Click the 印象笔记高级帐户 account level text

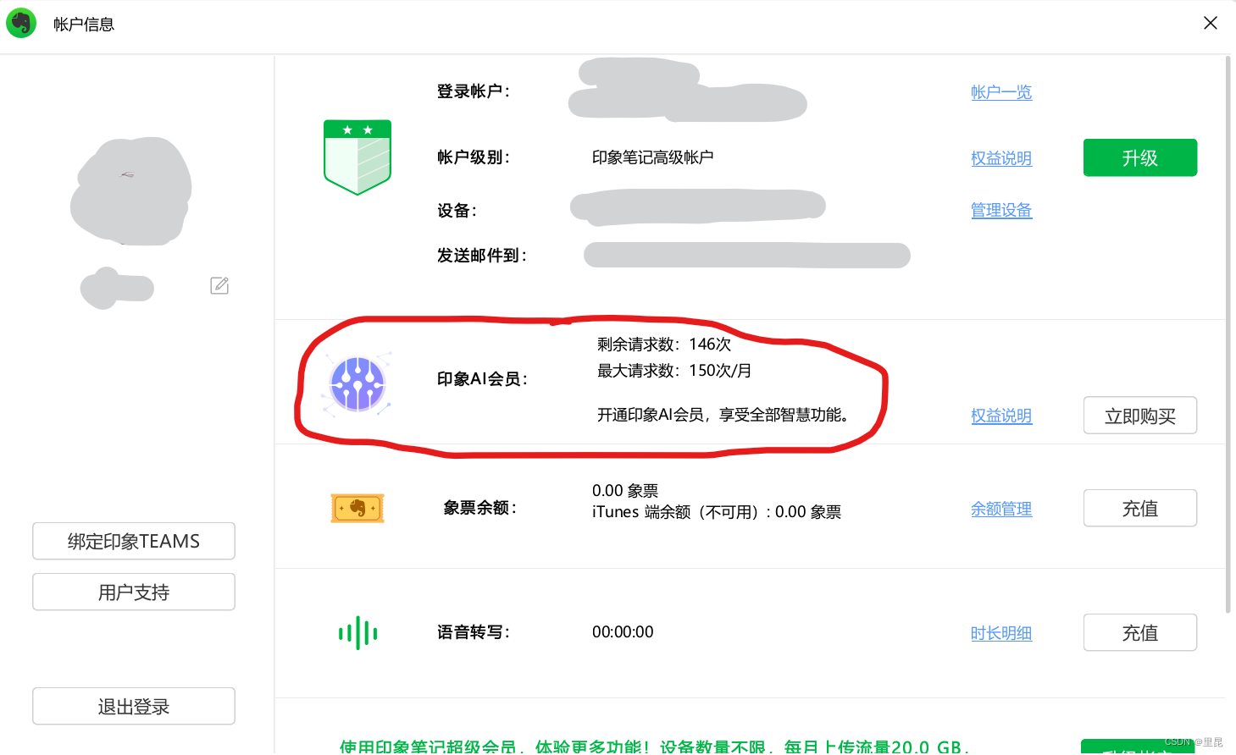tap(652, 157)
